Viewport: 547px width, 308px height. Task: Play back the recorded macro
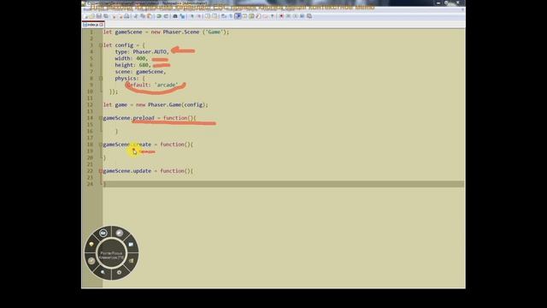coord(295,16)
